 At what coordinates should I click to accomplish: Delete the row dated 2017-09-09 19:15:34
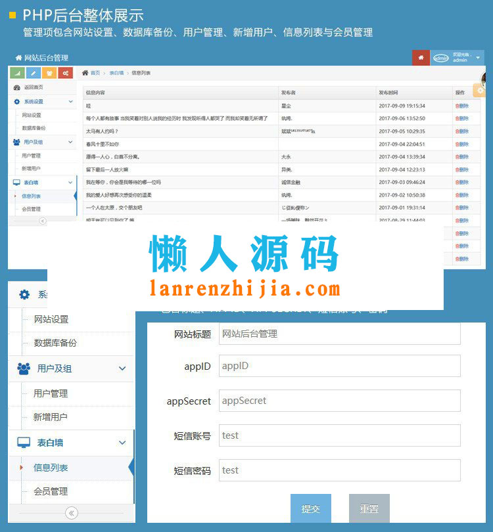(461, 106)
